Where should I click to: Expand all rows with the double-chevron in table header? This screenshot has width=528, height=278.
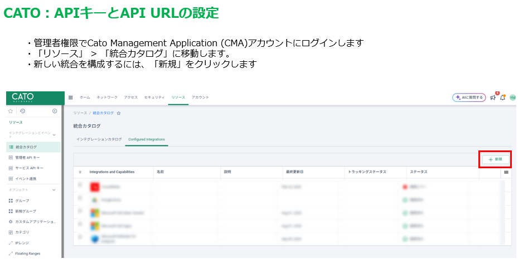[x=80, y=172]
